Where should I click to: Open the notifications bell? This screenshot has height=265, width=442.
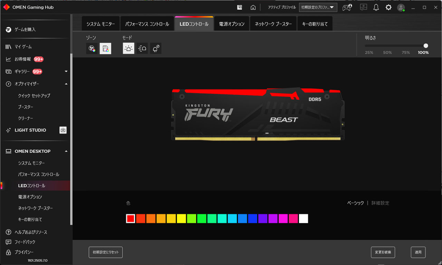(376, 7)
